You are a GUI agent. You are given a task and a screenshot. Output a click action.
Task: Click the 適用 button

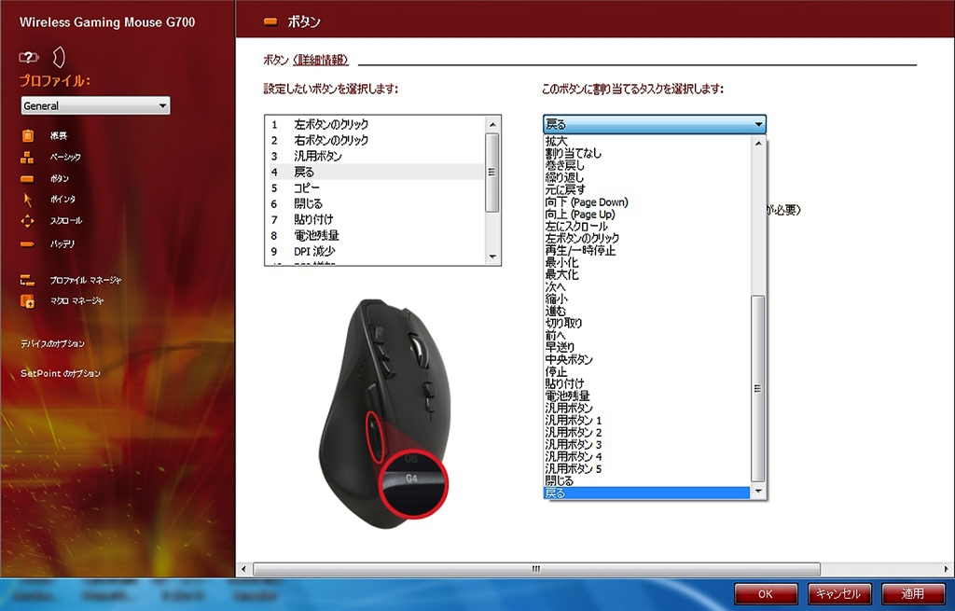[912, 594]
